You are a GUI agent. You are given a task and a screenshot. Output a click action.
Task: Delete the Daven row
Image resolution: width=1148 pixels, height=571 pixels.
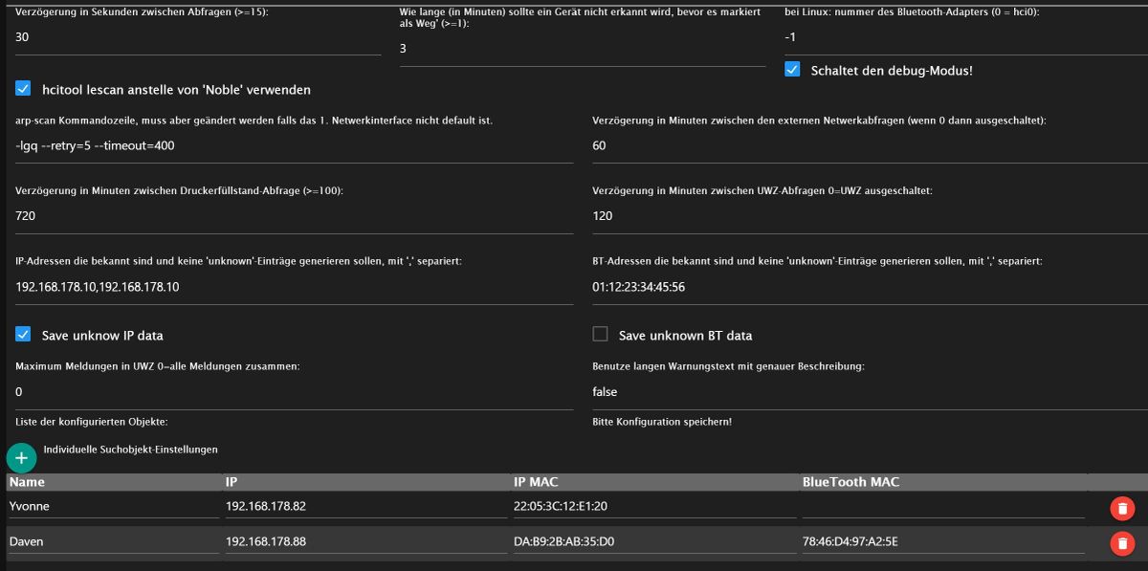(1122, 543)
